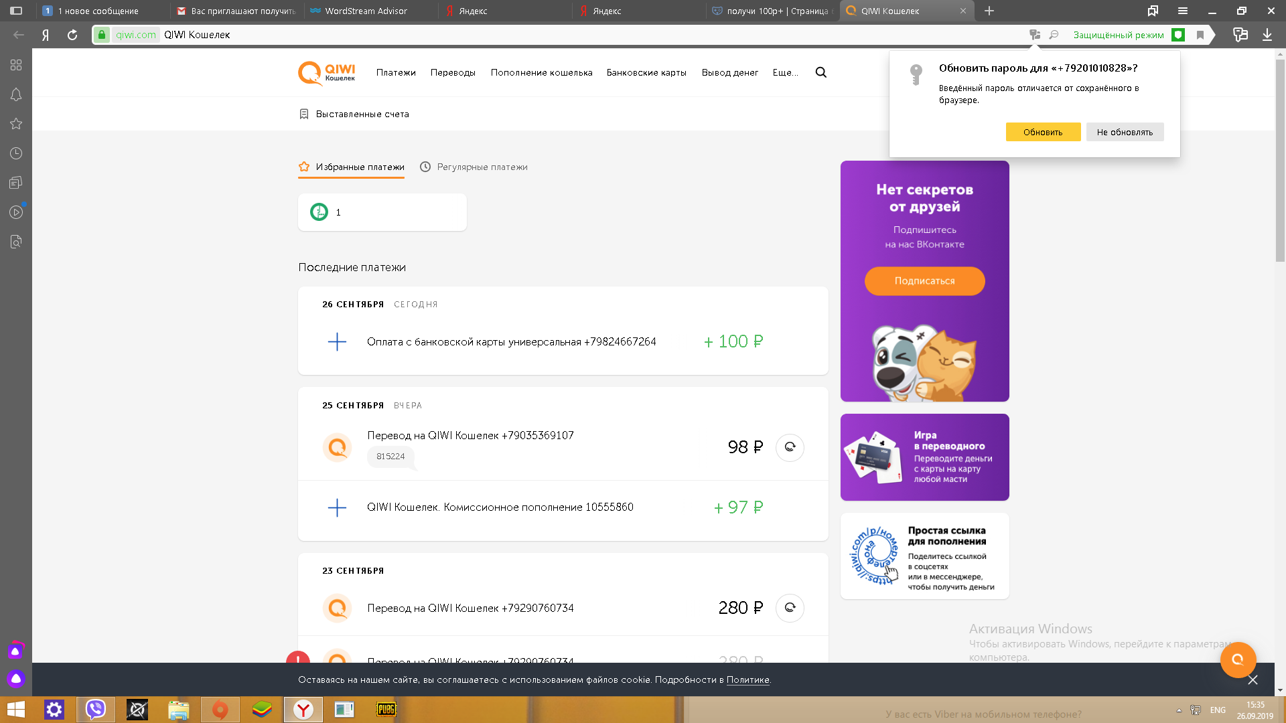Open Viber from the taskbar
The height and width of the screenshot is (723, 1286).
96,709
